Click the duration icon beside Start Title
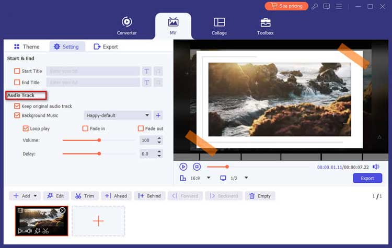Image resolution: width=392 pixels, height=248 pixels. click(x=158, y=71)
